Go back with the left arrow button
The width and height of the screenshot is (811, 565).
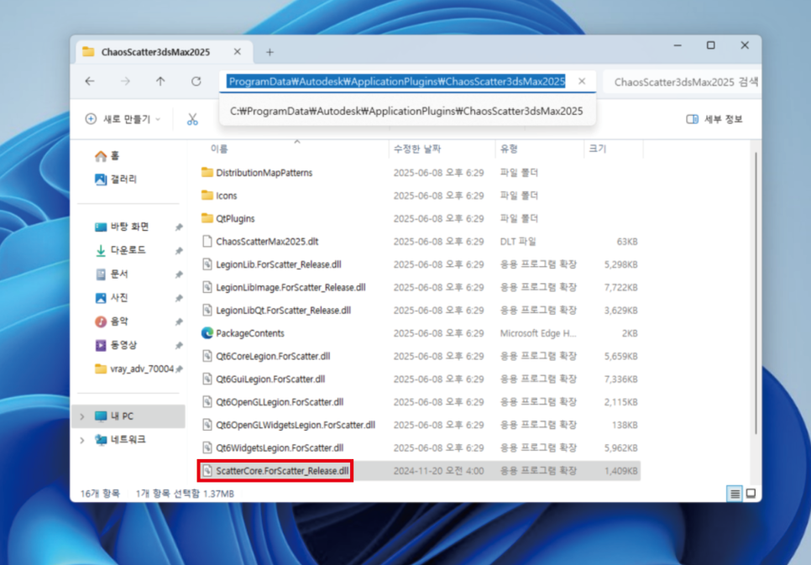[90, 81]
